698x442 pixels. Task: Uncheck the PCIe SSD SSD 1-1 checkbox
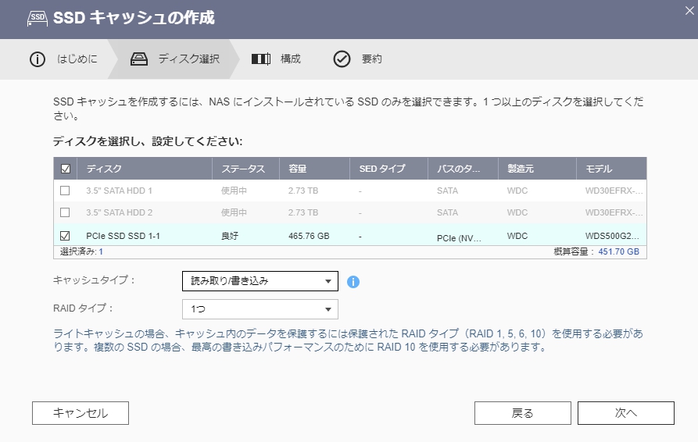[x=65, y=235]
